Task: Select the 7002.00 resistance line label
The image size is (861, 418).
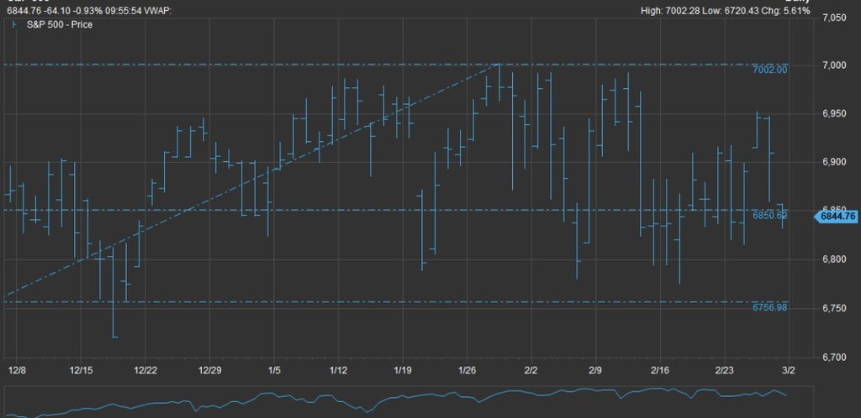Action: coord(769,71)
